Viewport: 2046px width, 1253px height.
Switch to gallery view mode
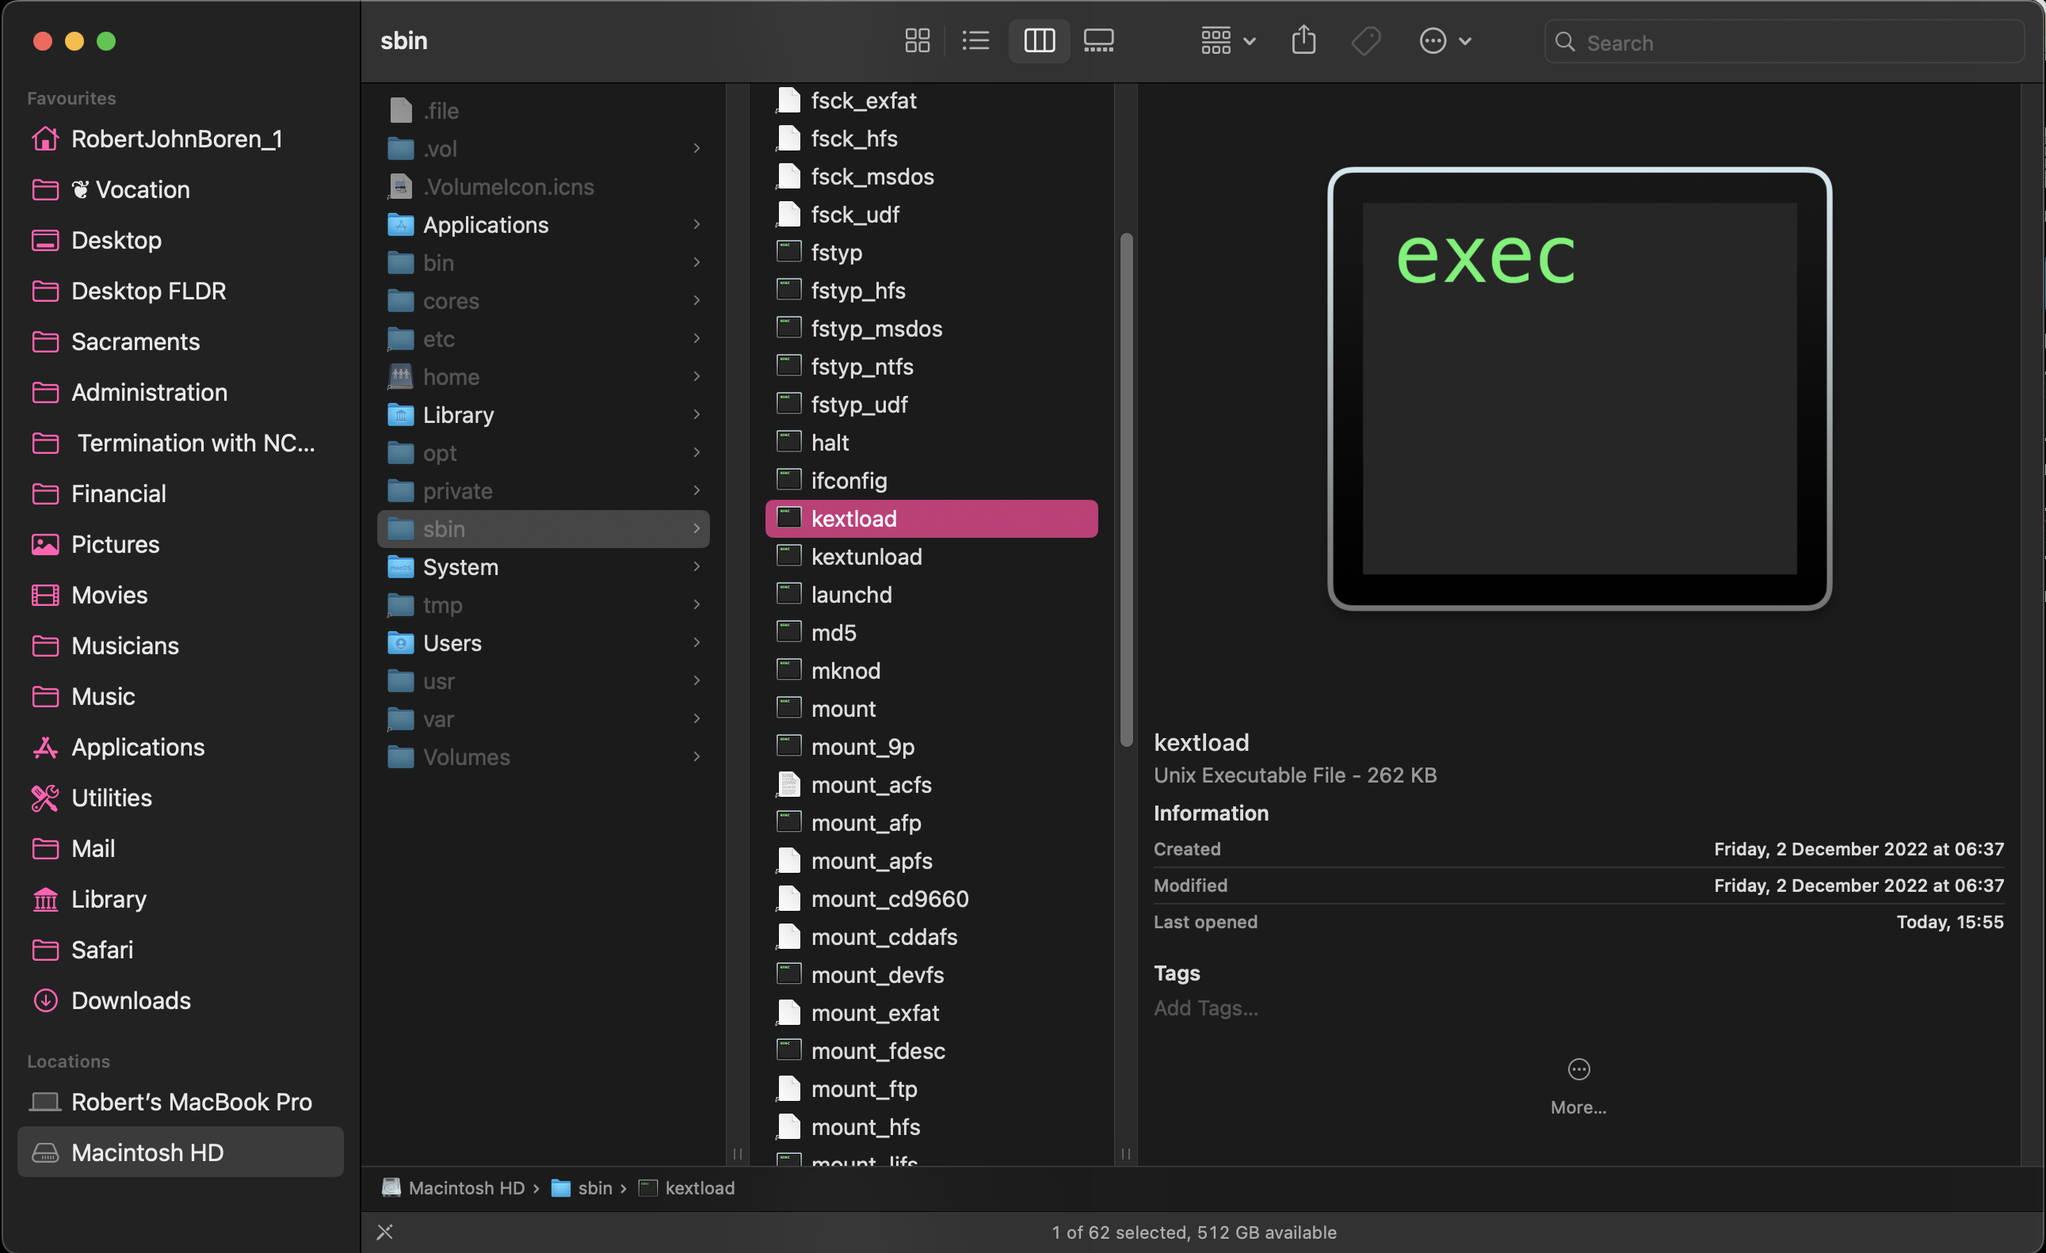click(1098, 40)
